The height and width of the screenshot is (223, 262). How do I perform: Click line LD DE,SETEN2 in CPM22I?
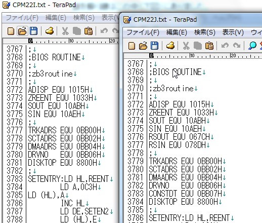[x=85, y=211]
